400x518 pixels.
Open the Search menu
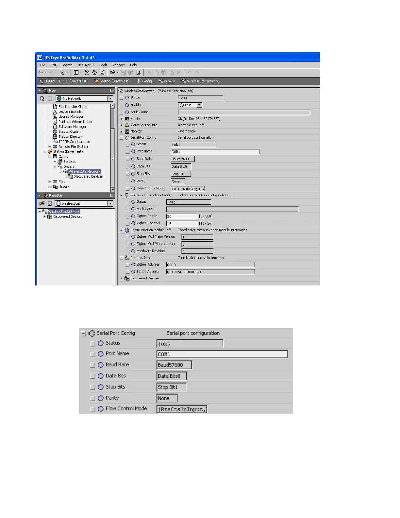tap(67, 65)
